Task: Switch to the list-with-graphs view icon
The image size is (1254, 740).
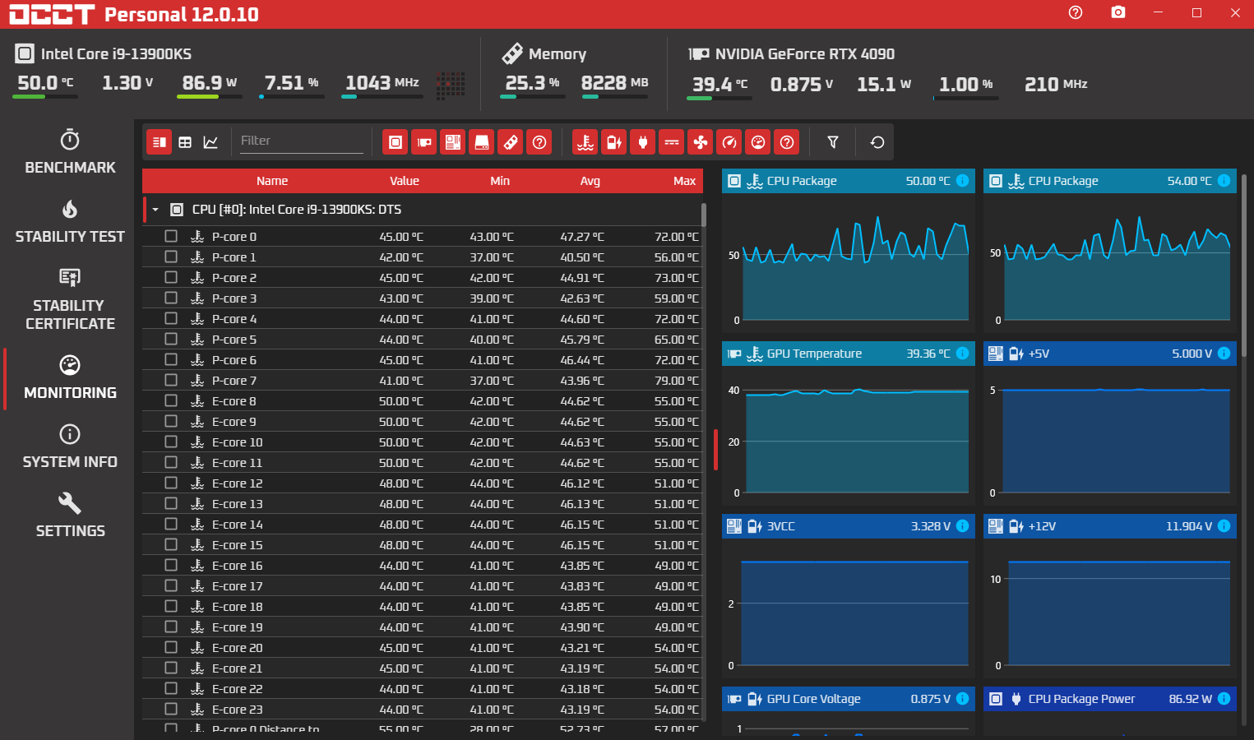Action: click(x=160, y=142)
